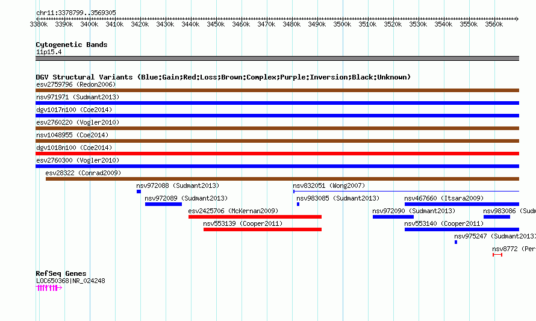
Task: Open the nsv832051 (Wong2007) label
Action: pos(329,185)
